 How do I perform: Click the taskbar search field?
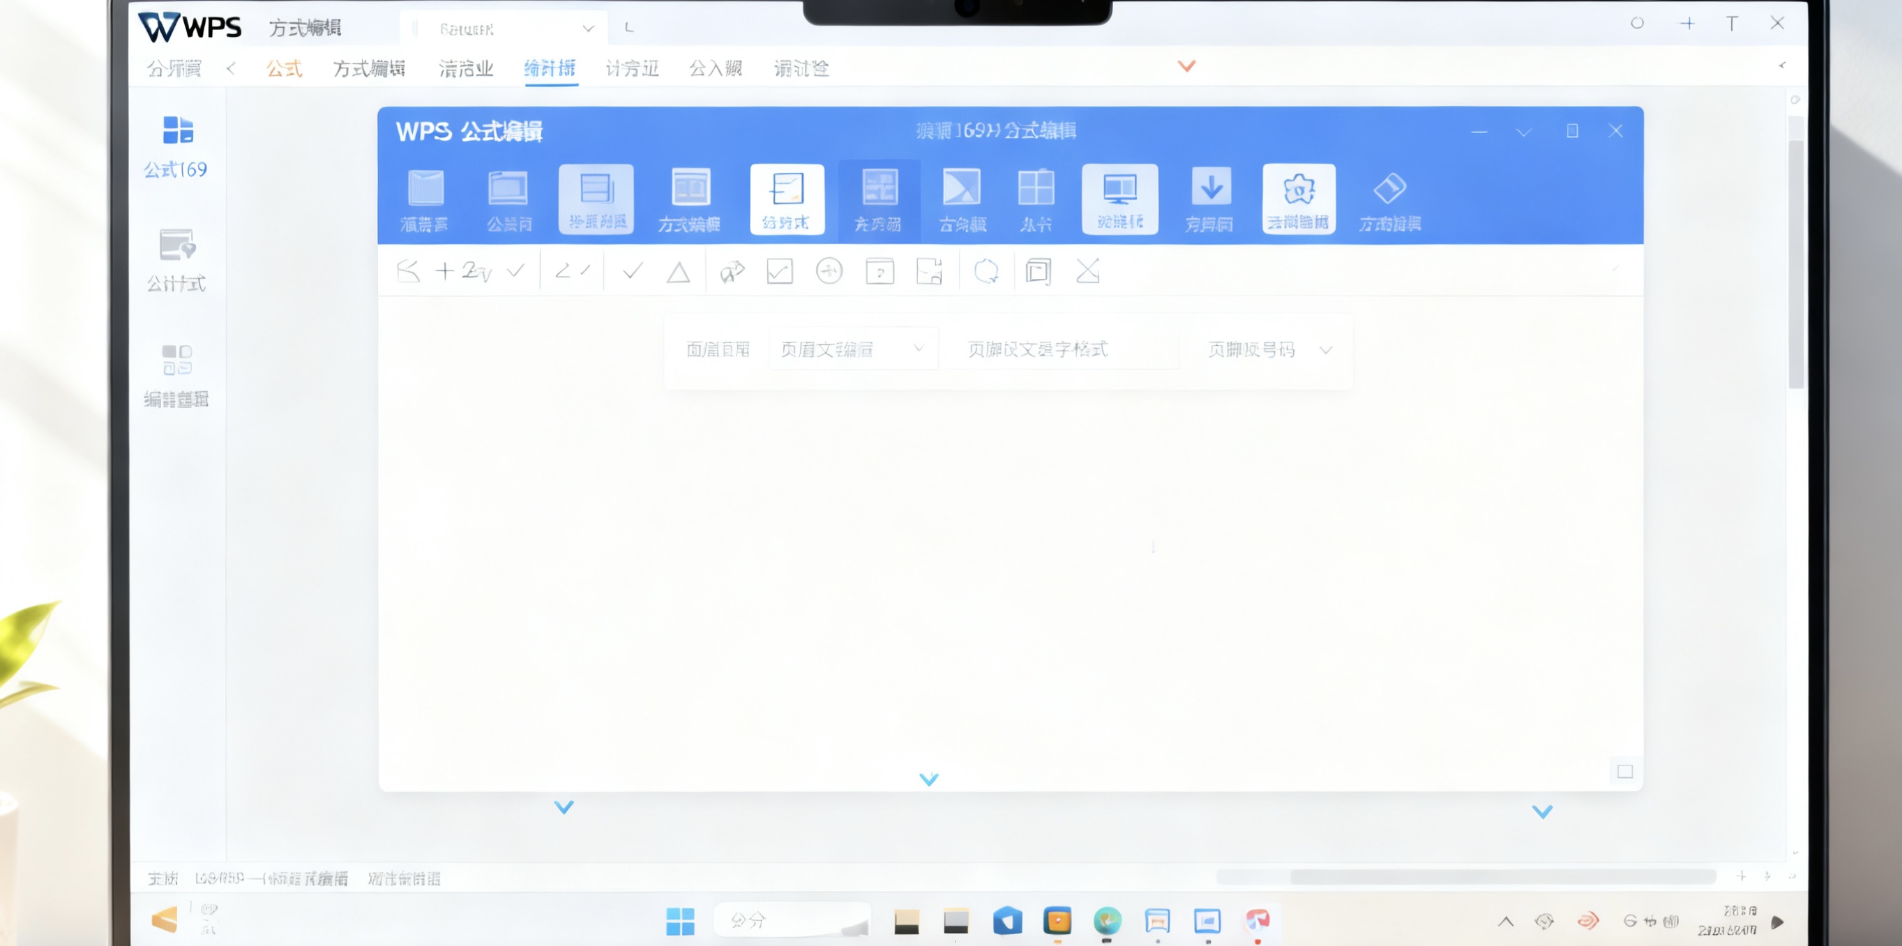coord(790,921)
